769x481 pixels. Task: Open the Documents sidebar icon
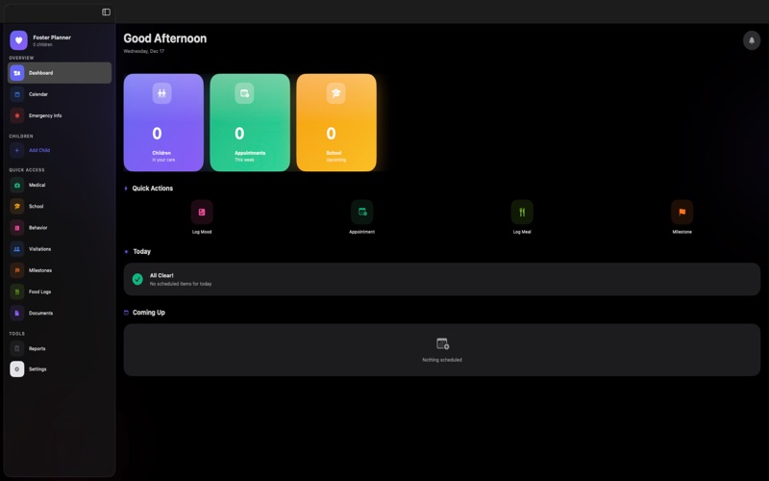[17, 313]
